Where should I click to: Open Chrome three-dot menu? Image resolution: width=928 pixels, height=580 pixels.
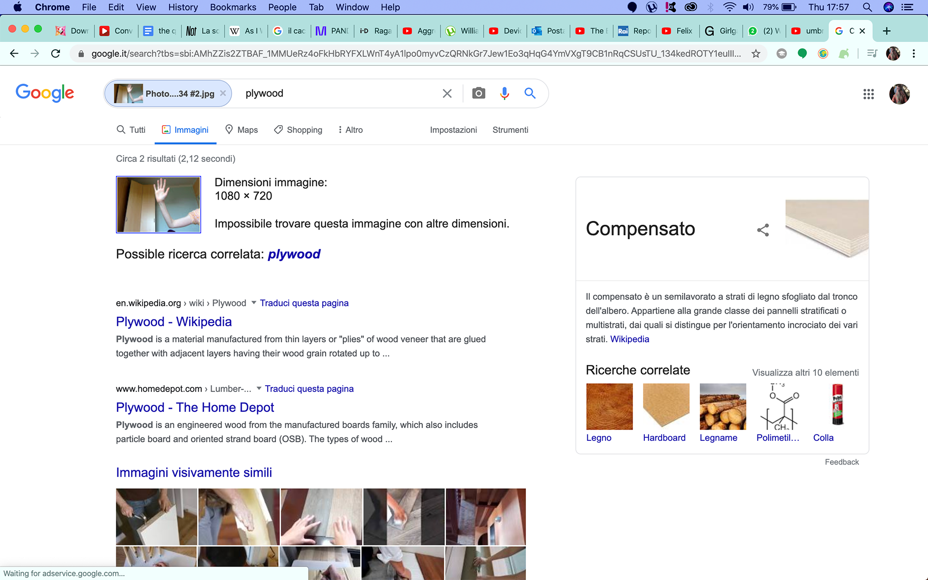pyautogui.click(x=913, y=54)
